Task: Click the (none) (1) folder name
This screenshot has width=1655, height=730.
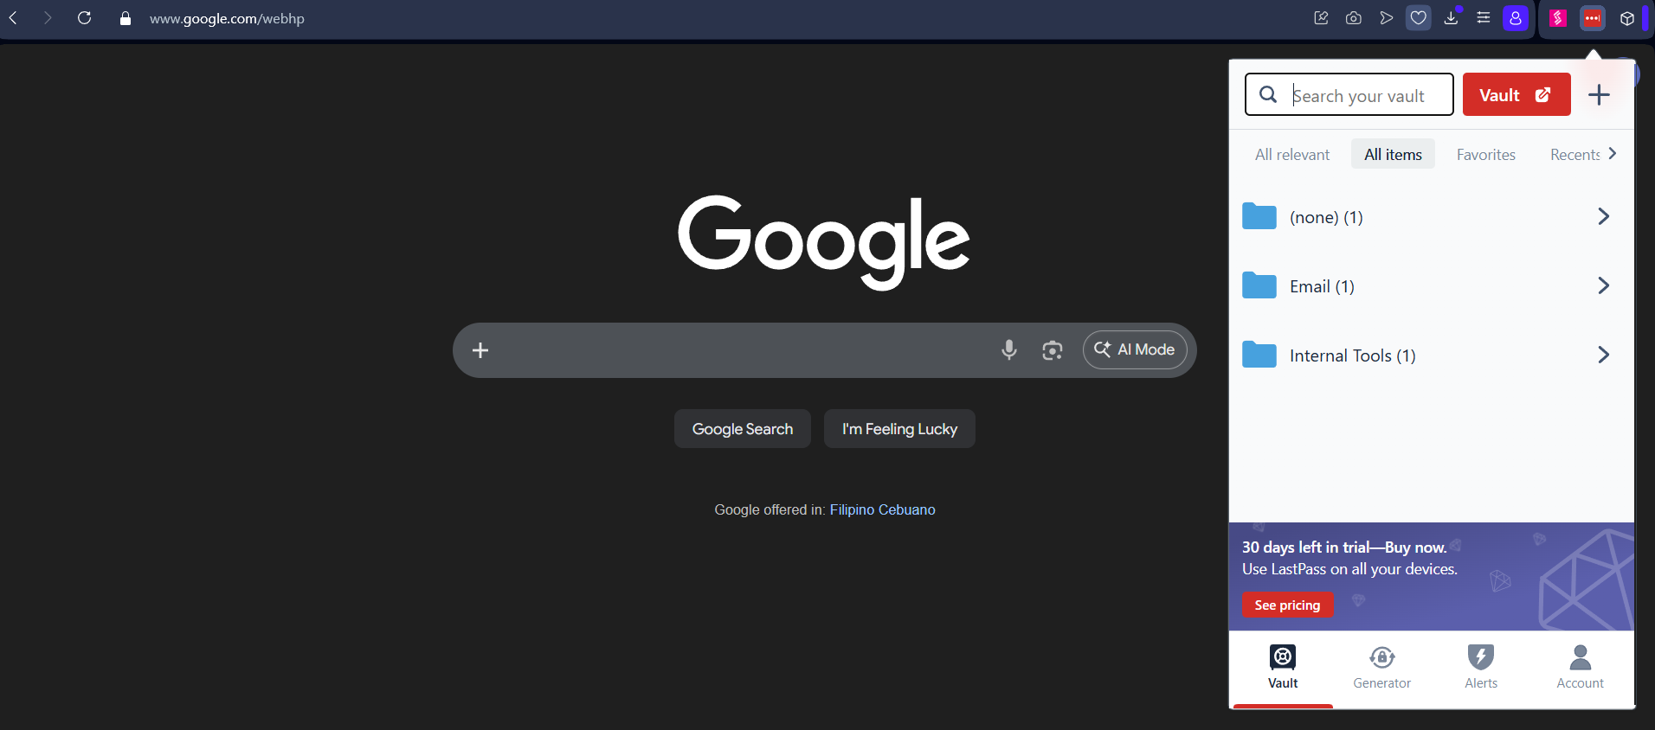Action: (x=1326, y=217)
